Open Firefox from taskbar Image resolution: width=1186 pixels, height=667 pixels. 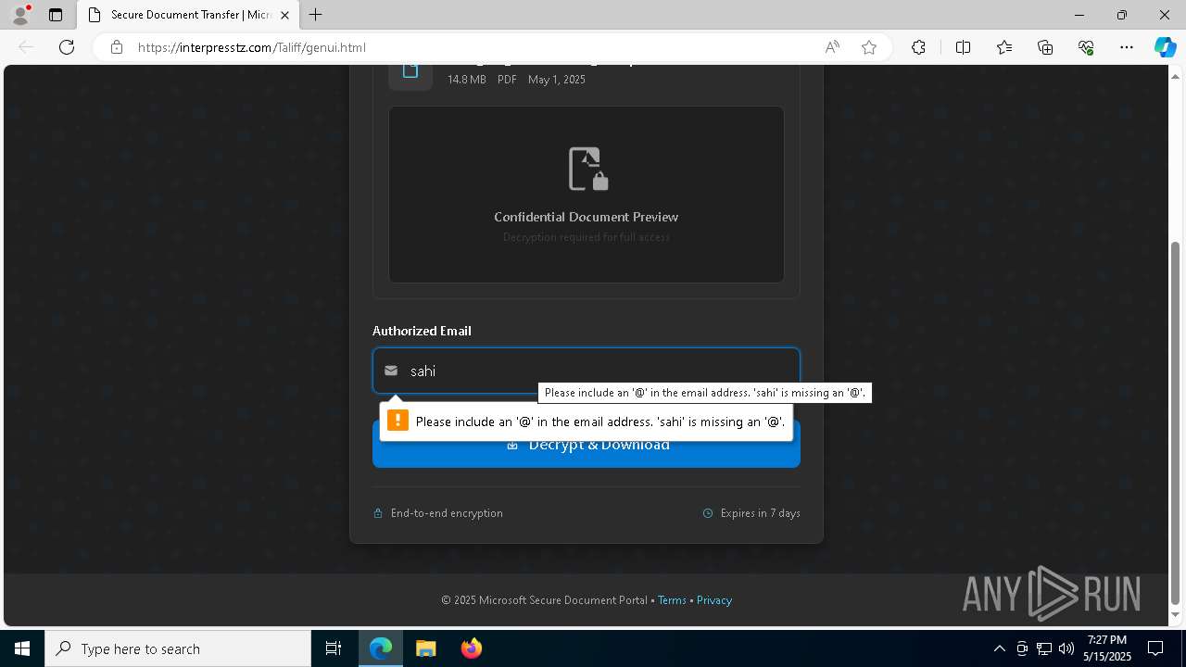point(472,648)
